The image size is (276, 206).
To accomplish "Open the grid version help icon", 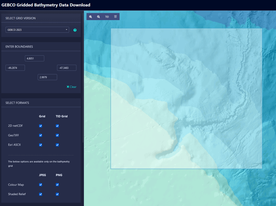I will (x=75, y=30).
